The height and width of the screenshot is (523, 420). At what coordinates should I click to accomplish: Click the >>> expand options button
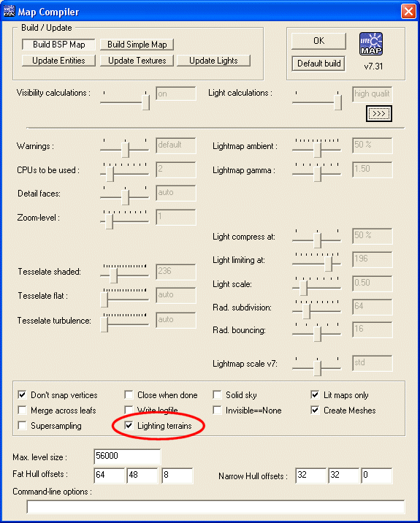[x=379, y=114]
